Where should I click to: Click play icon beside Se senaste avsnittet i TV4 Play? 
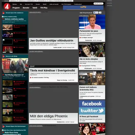[31, 78]
